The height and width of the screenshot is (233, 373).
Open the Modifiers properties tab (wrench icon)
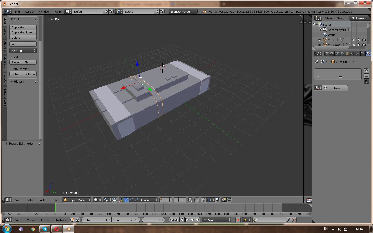tap(358, 54)
